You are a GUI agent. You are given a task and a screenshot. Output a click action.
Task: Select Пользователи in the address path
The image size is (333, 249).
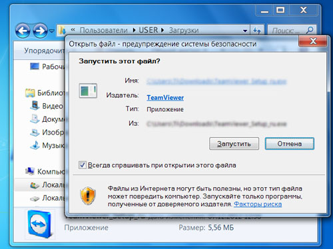tap(104, 30)
